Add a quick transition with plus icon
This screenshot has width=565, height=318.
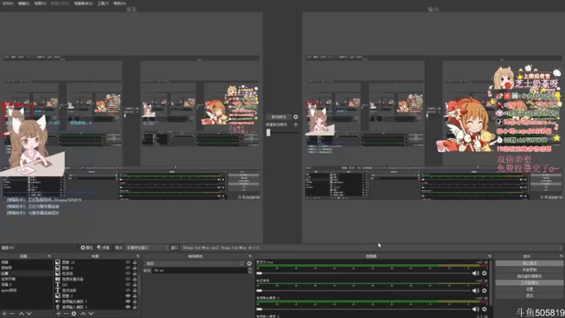click(x=296, y=124)
